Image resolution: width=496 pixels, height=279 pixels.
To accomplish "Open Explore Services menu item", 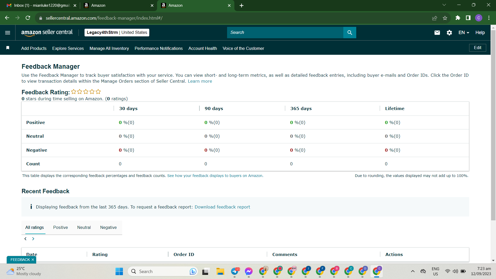I will coord(68,48).
